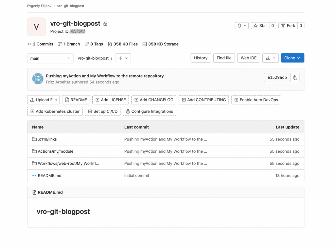
Task: Open the README.md file
Action: tap(49, 176)
